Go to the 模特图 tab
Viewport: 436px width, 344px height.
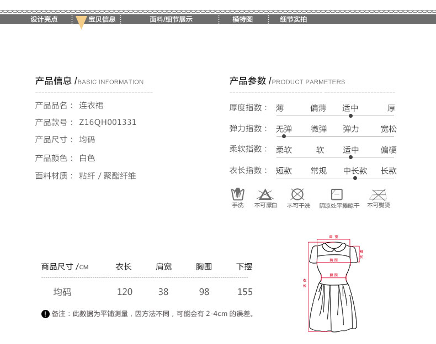[x=242, y=19]
